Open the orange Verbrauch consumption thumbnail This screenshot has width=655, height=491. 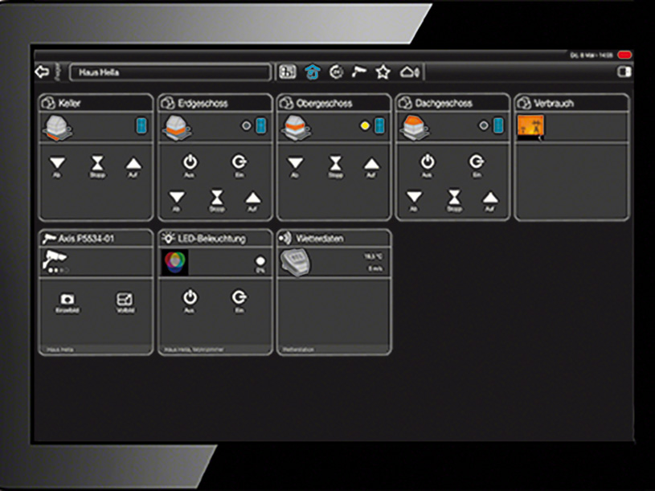(x=530, y=126)
